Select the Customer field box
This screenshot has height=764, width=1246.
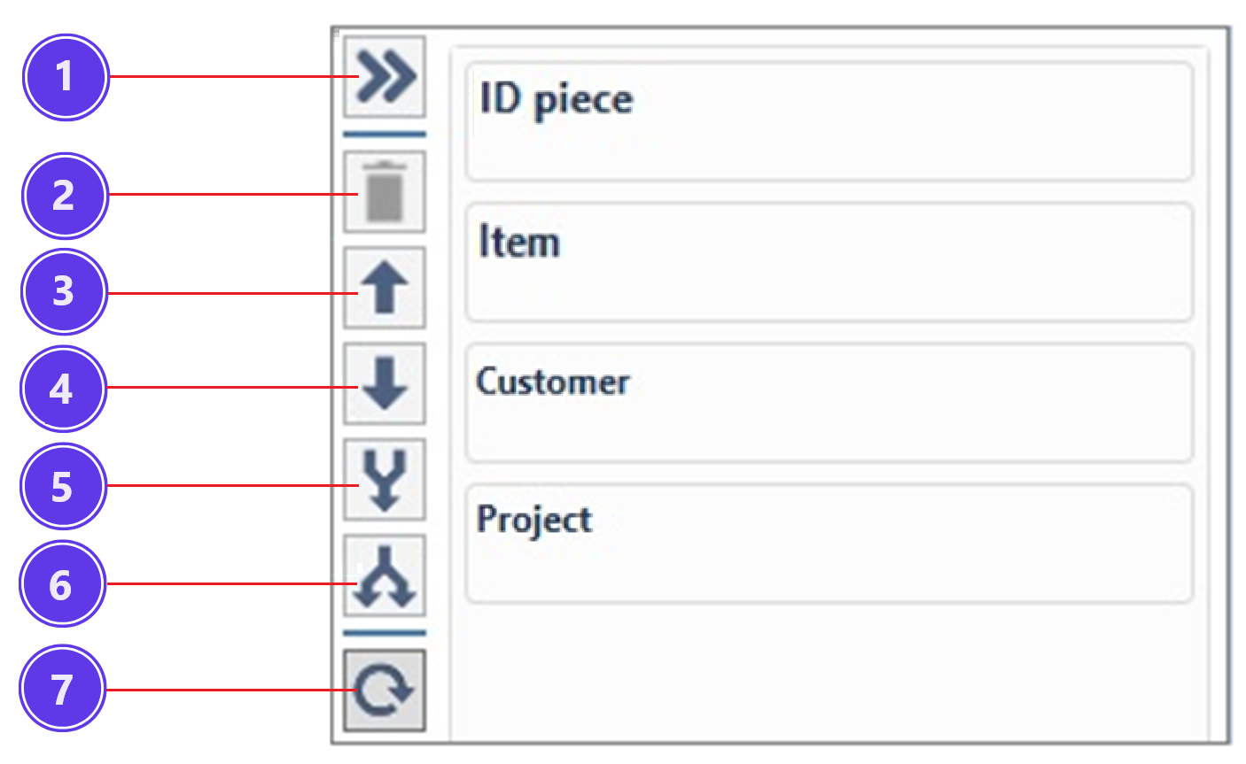pos(829,403)
